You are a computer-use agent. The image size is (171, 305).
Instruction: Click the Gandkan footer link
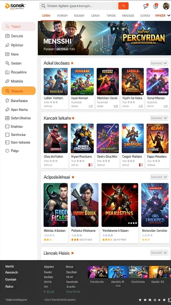[71, 272]
